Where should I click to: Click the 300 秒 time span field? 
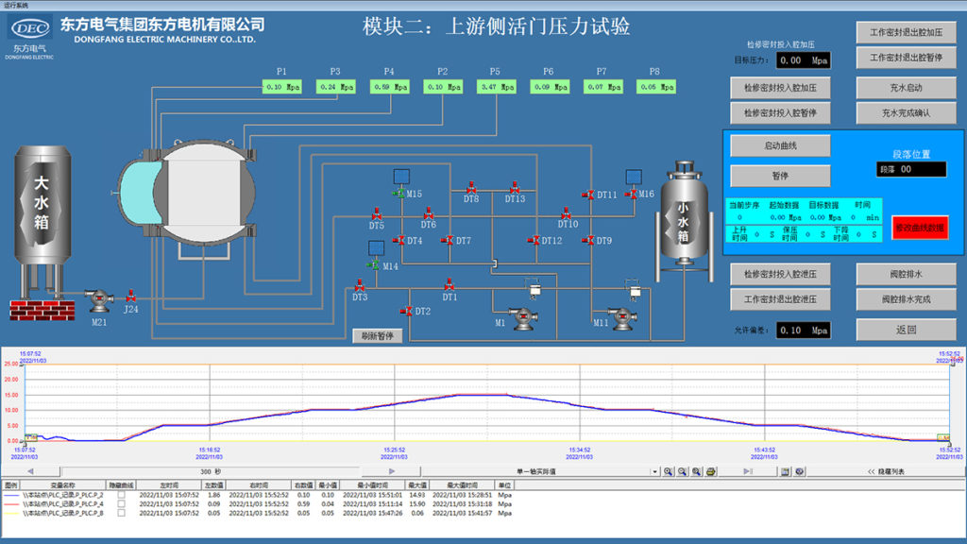click(211, 471)
